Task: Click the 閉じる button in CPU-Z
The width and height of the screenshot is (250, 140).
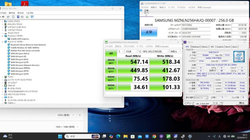Action: 241,103
